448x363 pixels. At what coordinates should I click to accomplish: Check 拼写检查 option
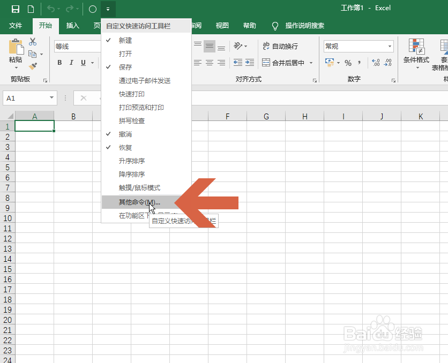pyautogui.click(x=146, y=121)
